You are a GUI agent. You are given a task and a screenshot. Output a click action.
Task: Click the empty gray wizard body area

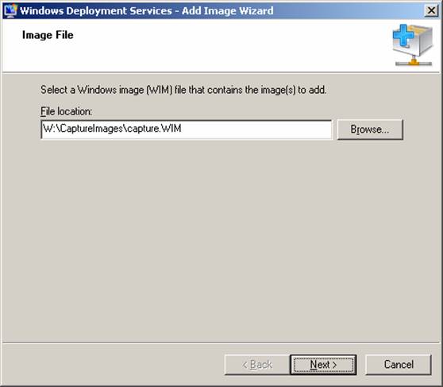[221, 241]
